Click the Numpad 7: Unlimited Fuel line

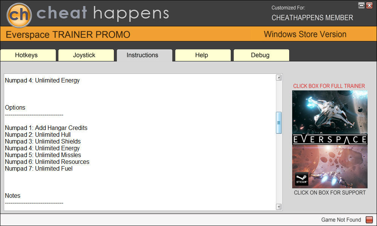(39, 169)
